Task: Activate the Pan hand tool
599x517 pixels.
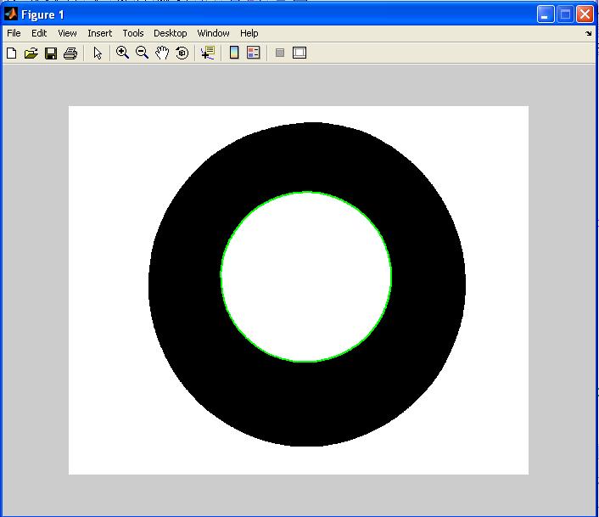Action: [x=161, y=53]
